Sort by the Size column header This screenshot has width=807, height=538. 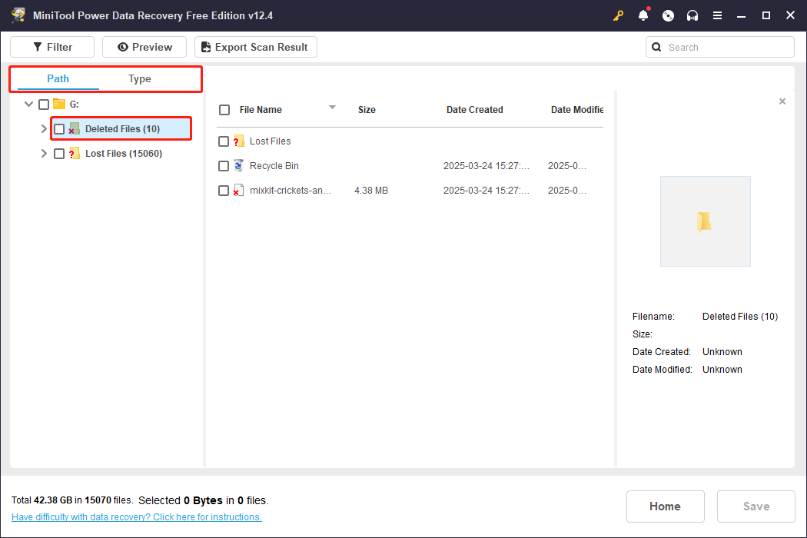[367, 110]
